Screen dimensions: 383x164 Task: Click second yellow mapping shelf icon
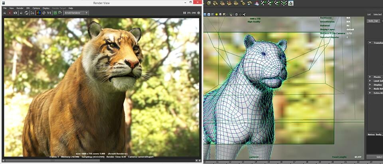point(215,3)
